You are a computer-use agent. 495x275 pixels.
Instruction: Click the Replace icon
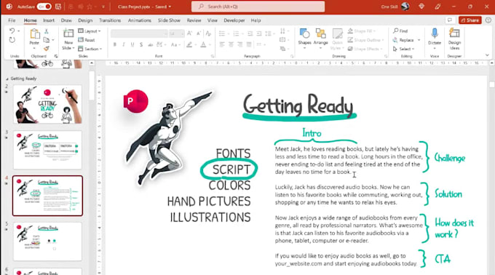click(395, 40)
